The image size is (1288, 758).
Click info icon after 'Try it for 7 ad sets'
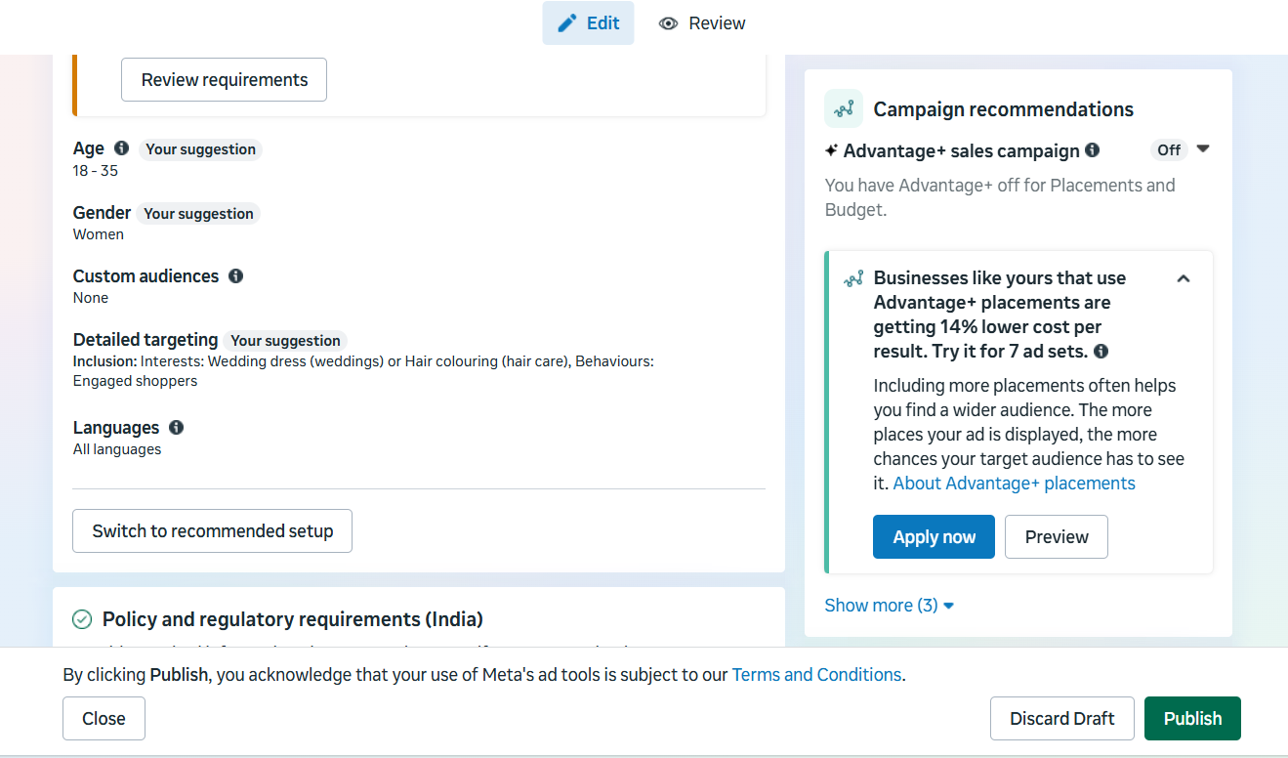pos(1101,352)
